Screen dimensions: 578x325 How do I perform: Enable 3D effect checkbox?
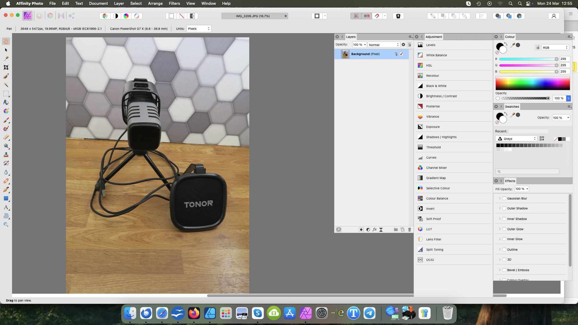(x=504, y=259)
